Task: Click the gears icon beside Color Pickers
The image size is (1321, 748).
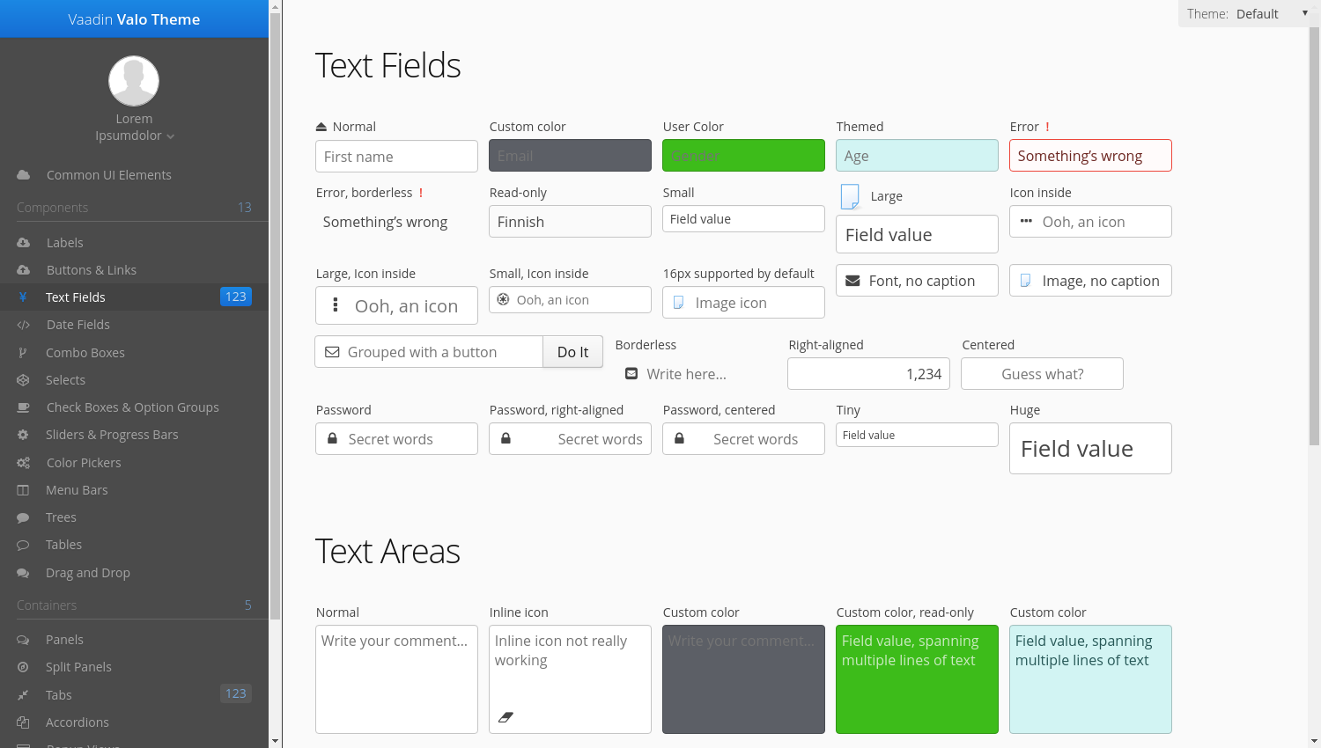Action: [24, 463]
